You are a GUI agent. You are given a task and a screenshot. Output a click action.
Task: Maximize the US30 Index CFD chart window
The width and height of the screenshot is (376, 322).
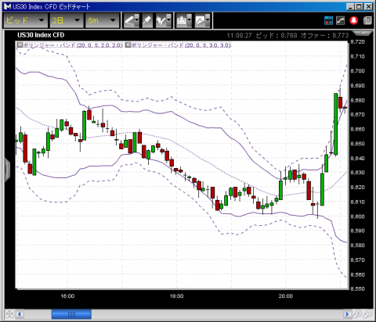point(359,6)
